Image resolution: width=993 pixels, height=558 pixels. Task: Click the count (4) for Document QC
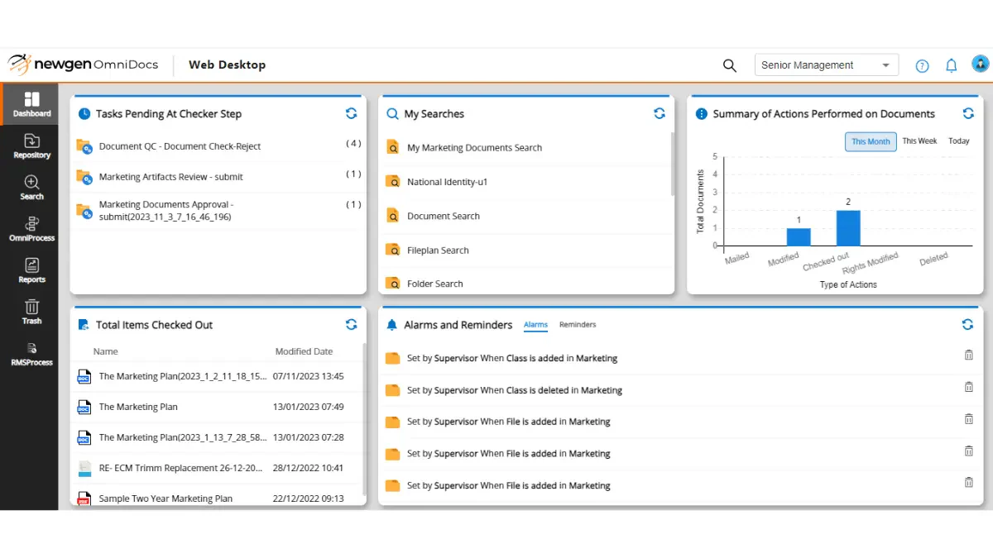pos(353,144)
